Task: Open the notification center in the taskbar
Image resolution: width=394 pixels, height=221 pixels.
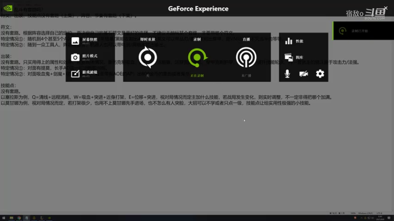Action: tap(389, 218)
